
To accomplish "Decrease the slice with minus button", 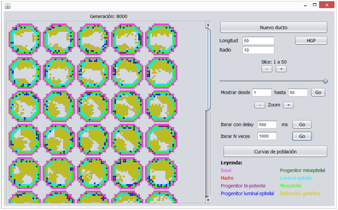I will click(266, 69).
